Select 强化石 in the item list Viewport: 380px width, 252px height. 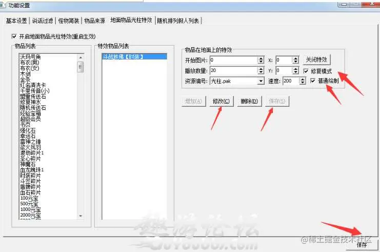click(x=28, y=130)
